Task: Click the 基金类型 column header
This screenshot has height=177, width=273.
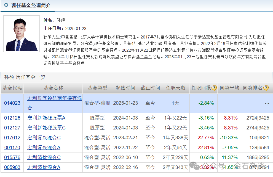Action: [x=97, y=88]
